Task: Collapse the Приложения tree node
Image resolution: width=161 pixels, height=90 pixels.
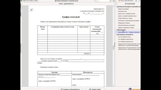Action: (116, 30)
